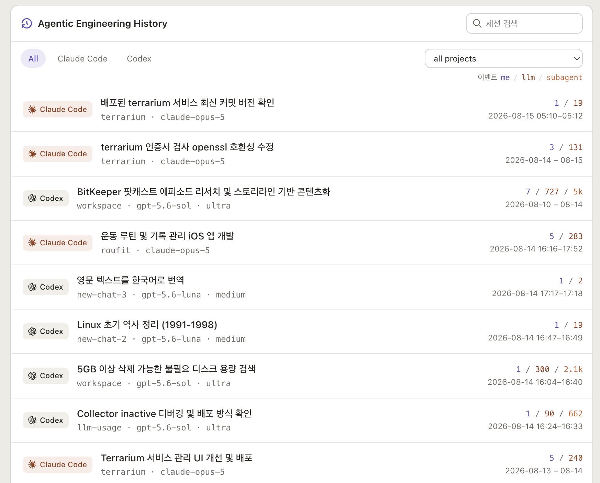This screenshot has width=600, height=483.
Task: Select the All filter tab
Action: click(33, 59)
